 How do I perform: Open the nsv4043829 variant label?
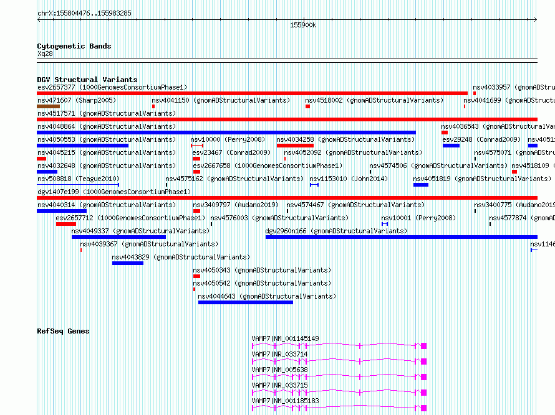[x=181, y=257]
